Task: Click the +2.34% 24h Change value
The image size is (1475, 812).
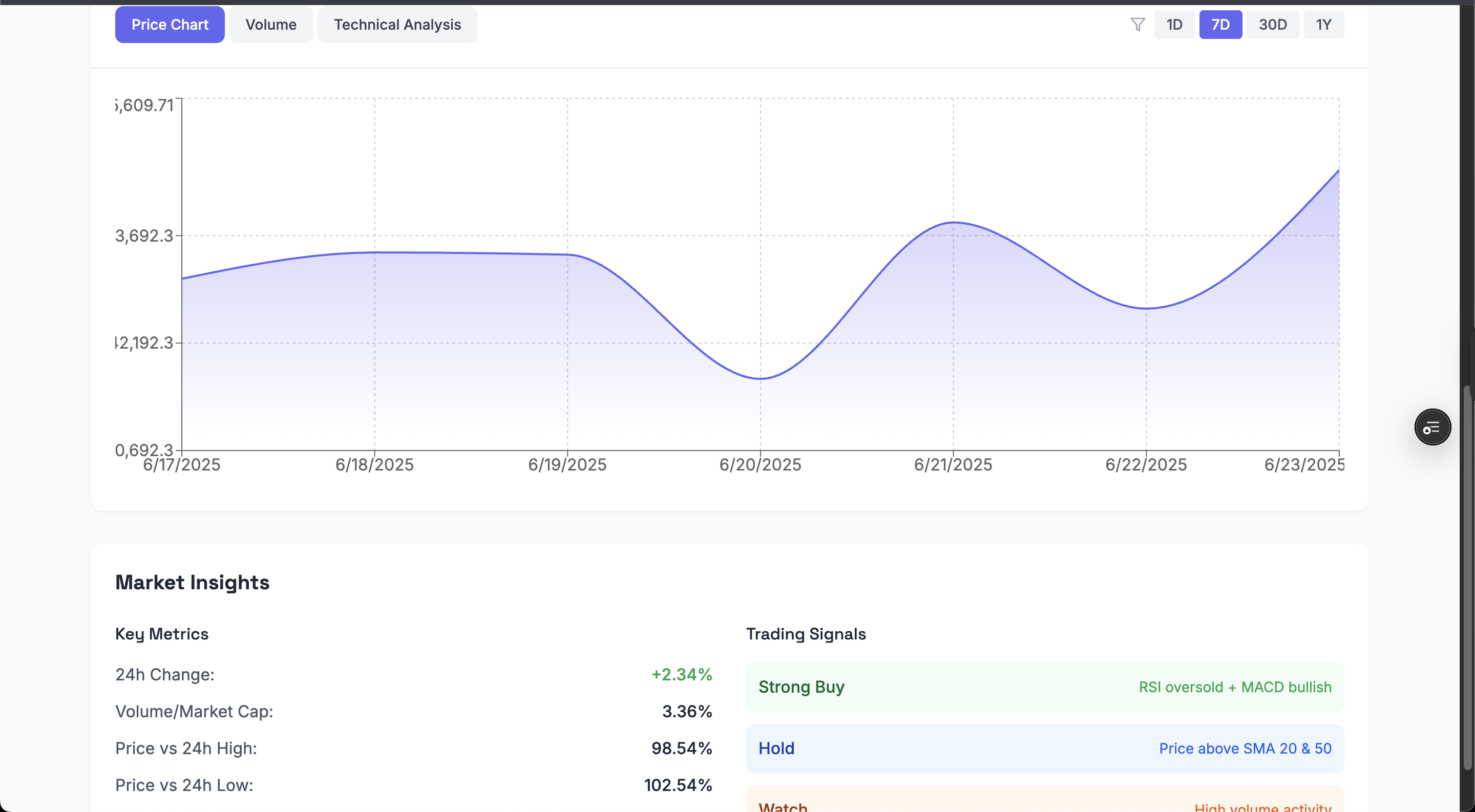Action: click(x=681, y=675)
